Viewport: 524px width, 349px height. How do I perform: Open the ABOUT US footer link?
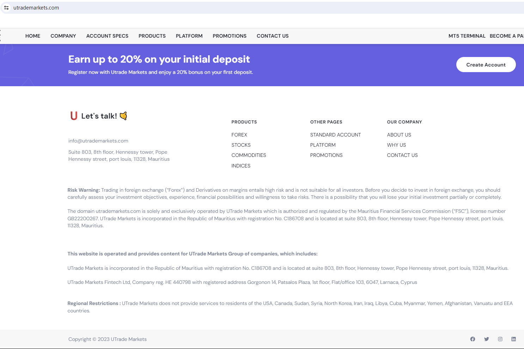[x=399, y=135]
